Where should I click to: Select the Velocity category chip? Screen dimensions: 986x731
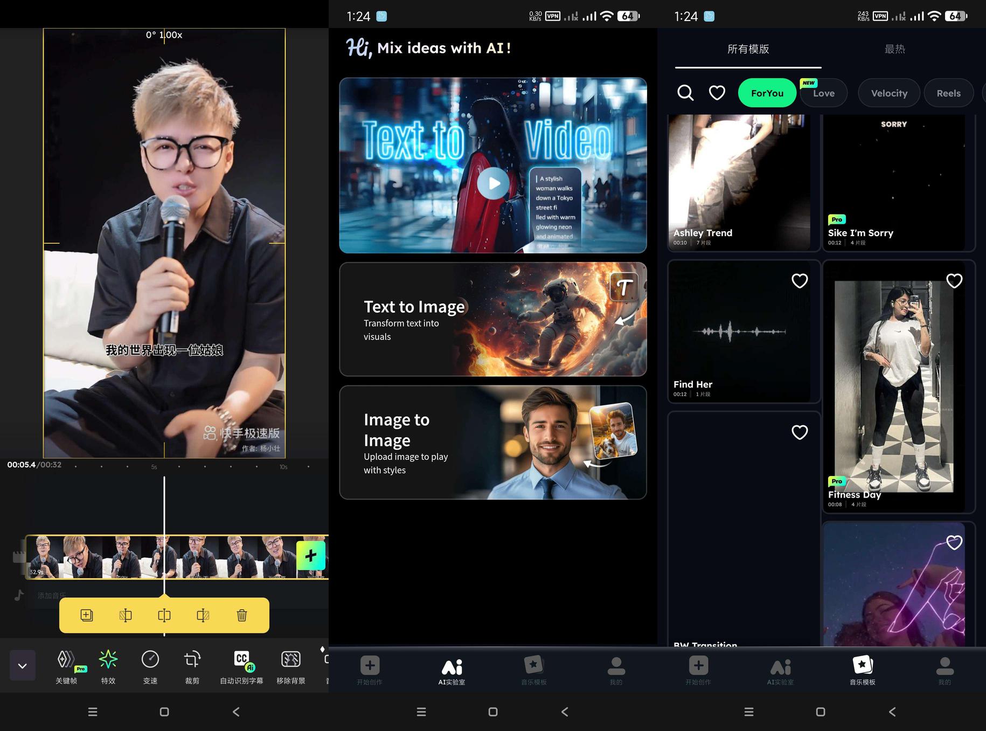pos(889,93)
